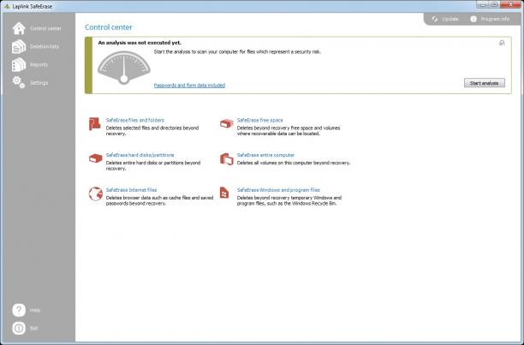
Task: Click the security gauge meter graphic
Action: (124, 68)
